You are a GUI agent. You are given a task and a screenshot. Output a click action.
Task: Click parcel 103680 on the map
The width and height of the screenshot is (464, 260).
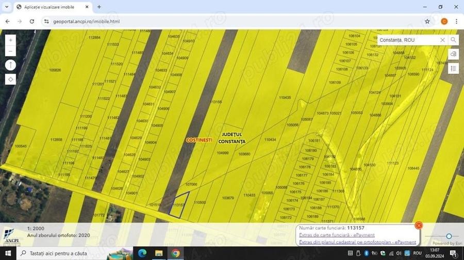[244, 154]
